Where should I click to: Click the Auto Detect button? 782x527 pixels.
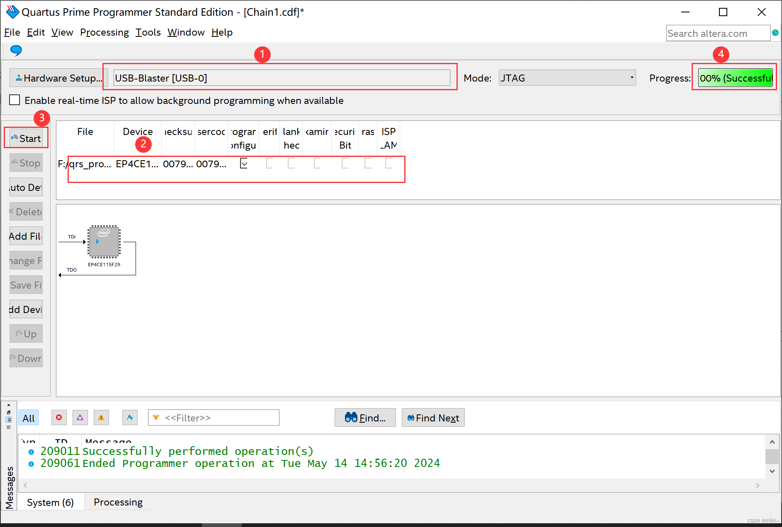[26, 187]
